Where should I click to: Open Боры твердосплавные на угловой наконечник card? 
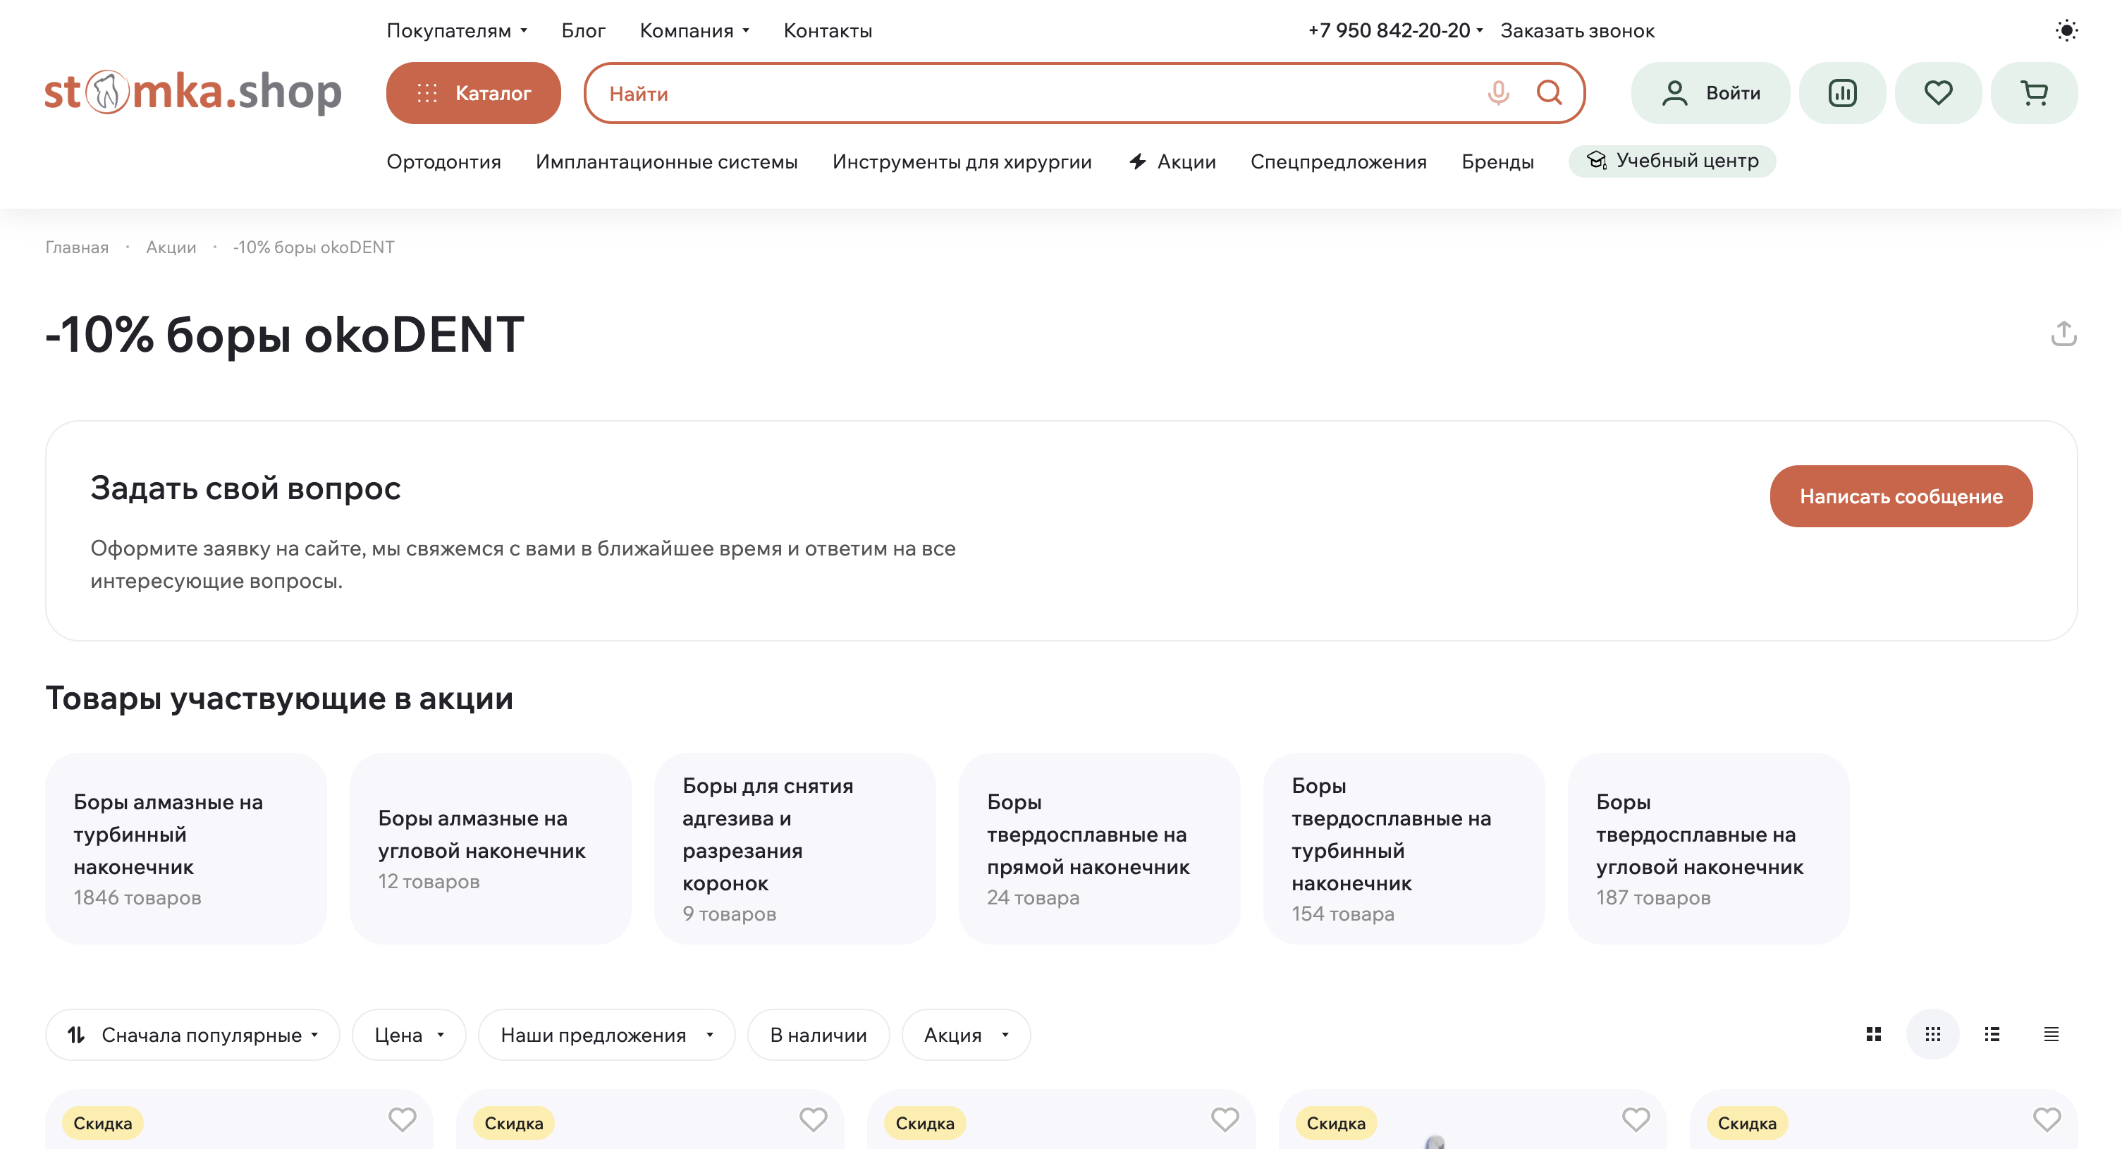(x=1707, y=849)
